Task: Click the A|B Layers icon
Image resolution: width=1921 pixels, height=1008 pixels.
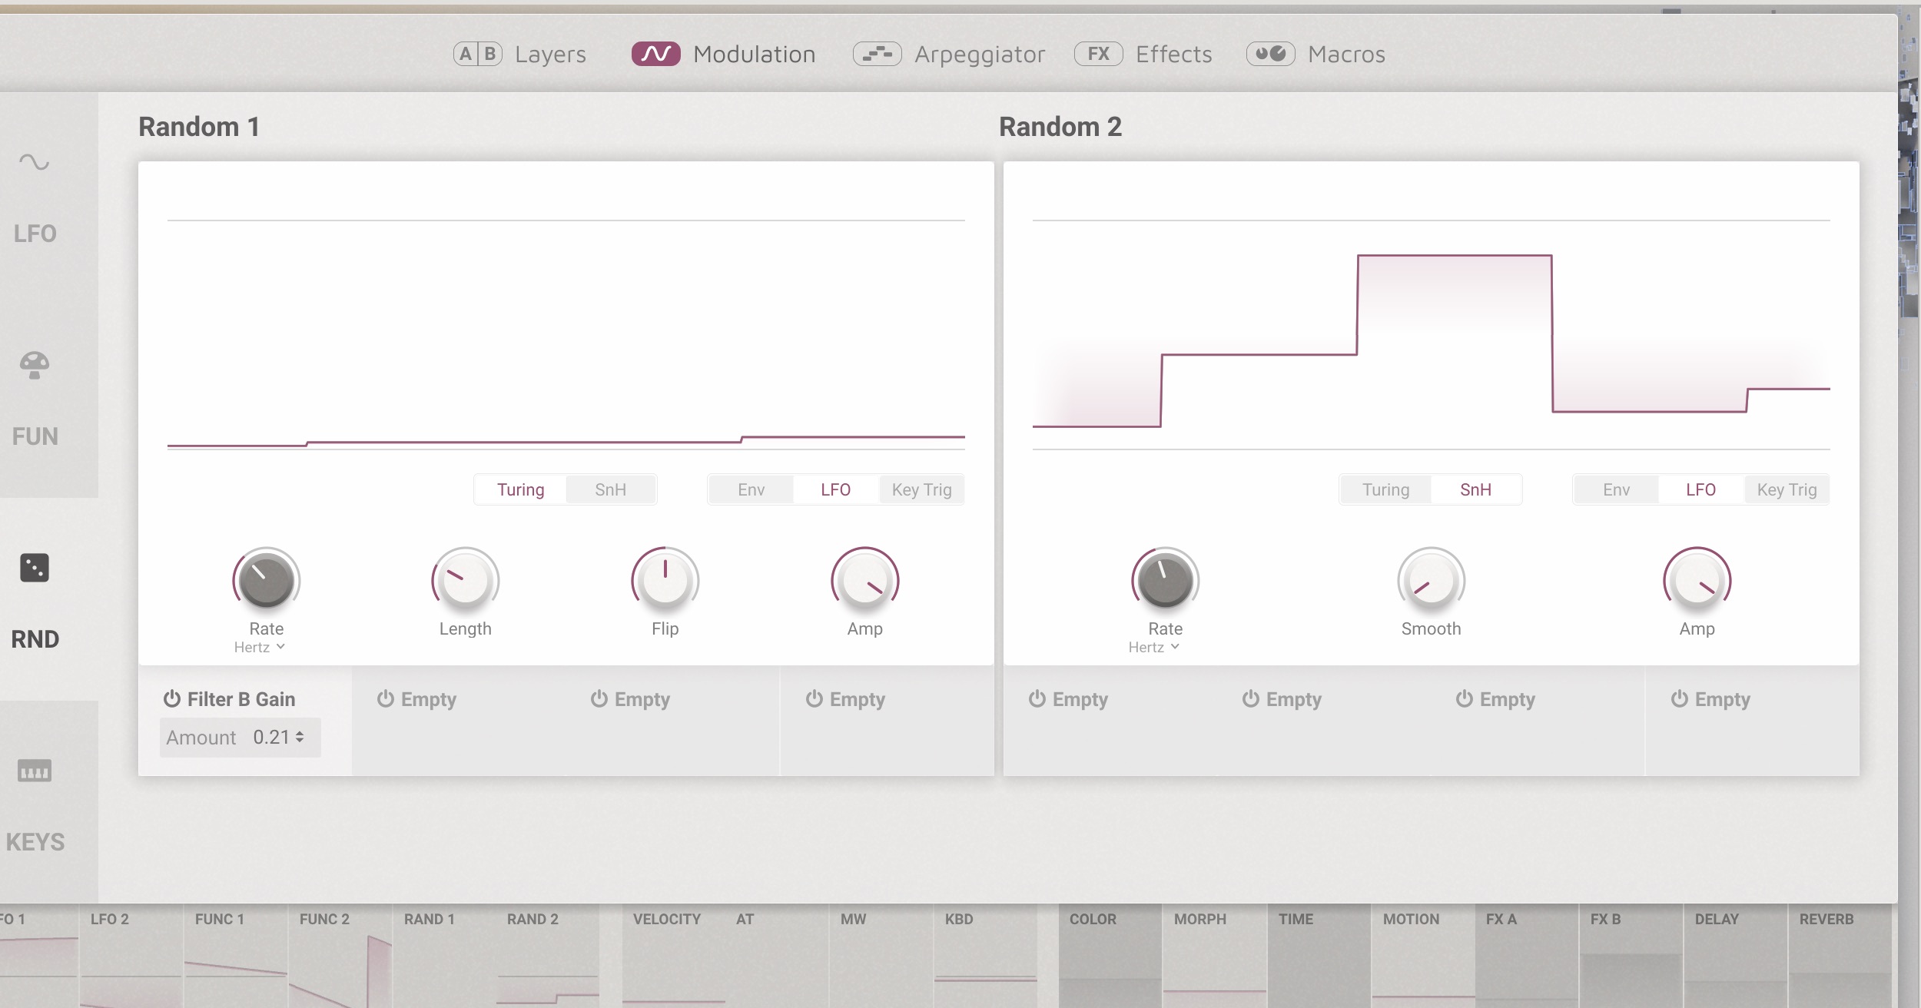Action: (477, 54)
